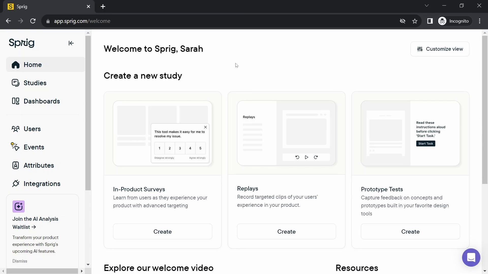Create a Prototype Test
488x274 pixels.
(410, 232)
